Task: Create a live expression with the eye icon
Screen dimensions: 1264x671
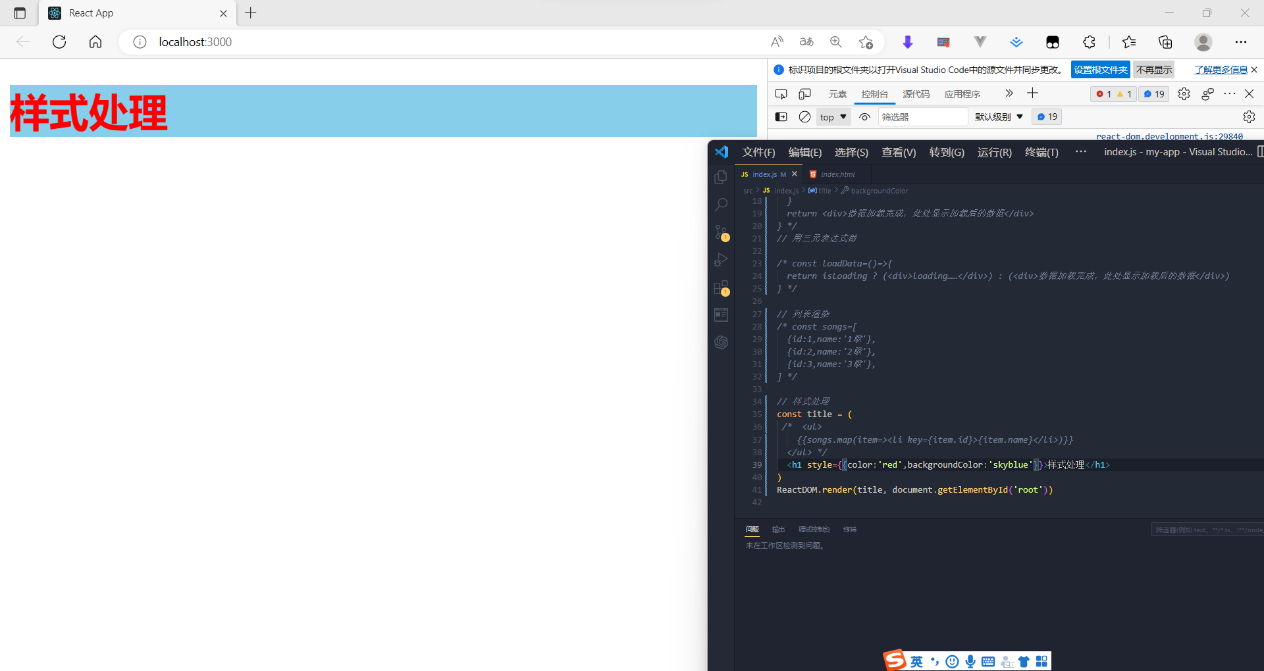Action: [864, 116]
